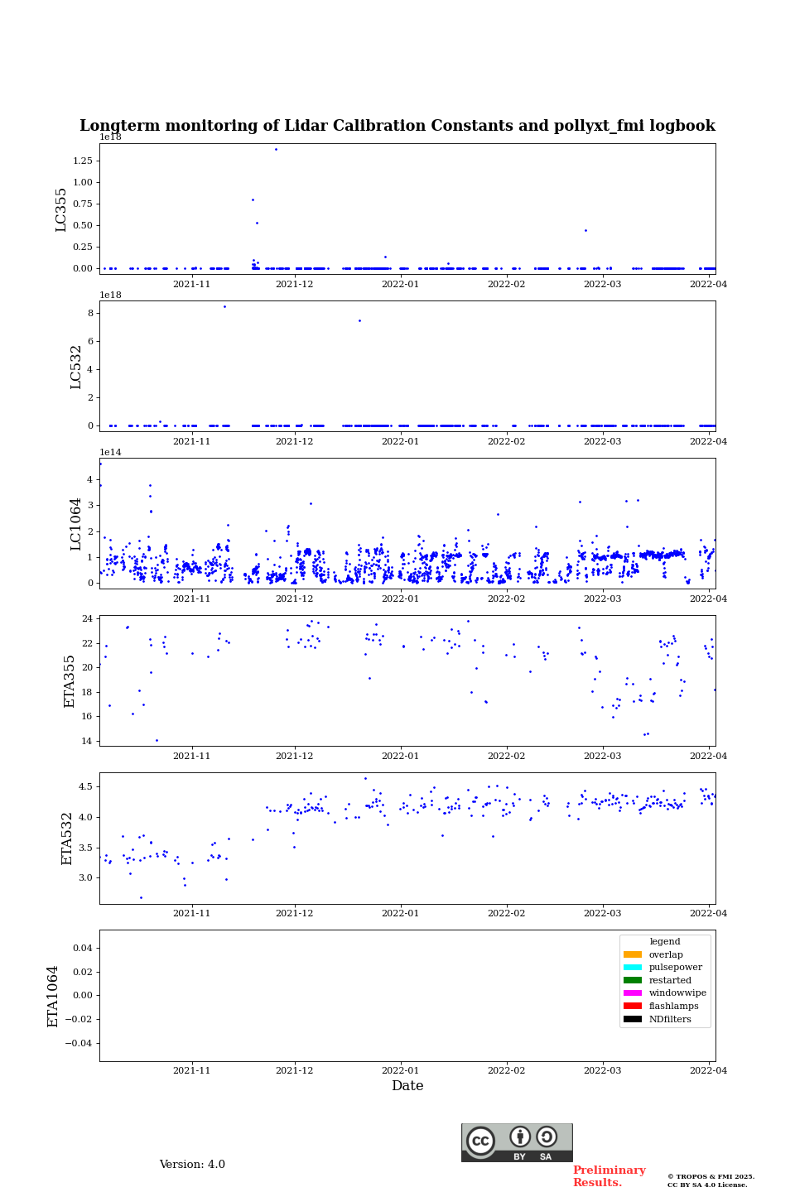The image size is (795, 1192).
Task: Click the SA share-alike icon
Action: (x=547, y=1137)
